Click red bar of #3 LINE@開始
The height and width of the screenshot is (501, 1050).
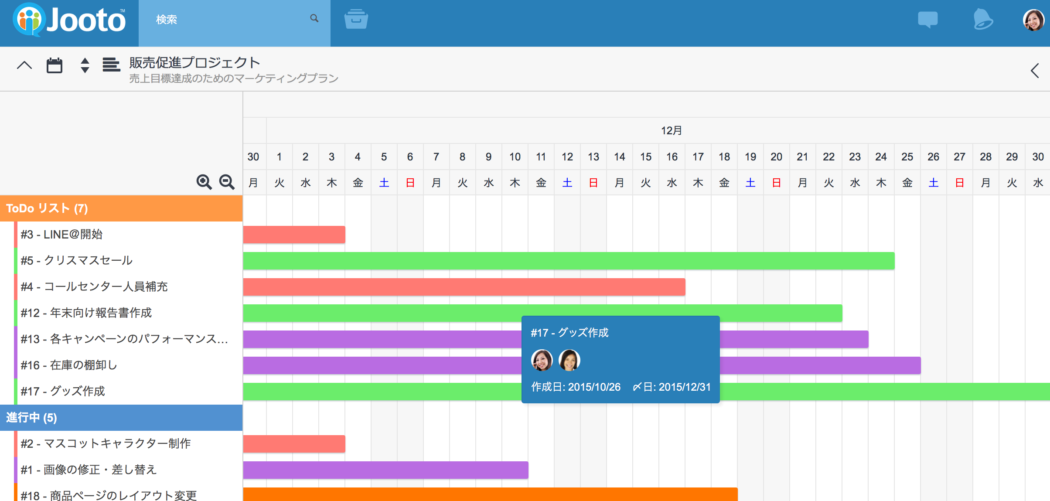coord(294,235)
